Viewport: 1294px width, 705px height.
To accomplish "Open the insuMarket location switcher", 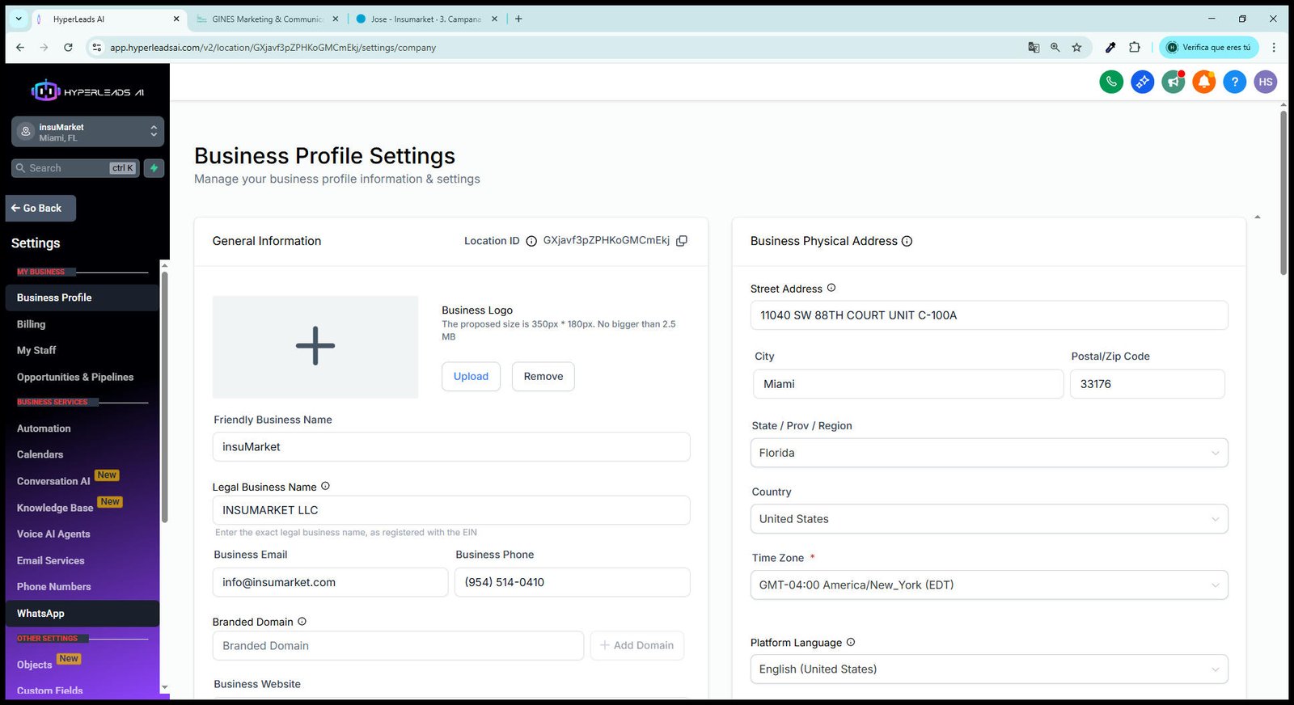I will (87, 132).
